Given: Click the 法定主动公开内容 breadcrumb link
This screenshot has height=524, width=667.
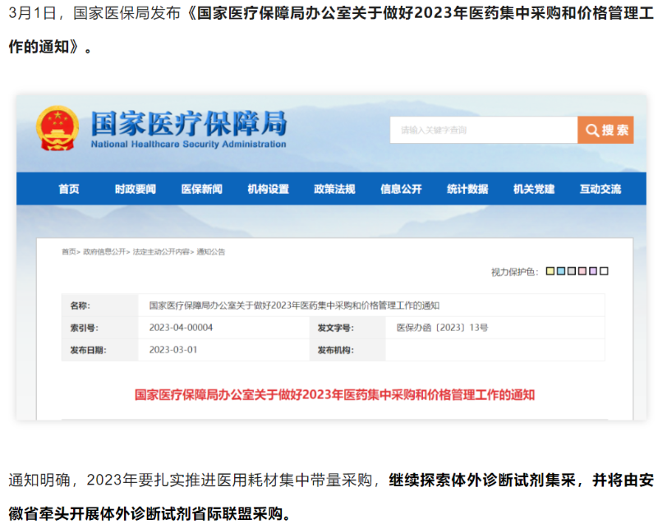Looking at the screenshot, I should click(161, 252).
